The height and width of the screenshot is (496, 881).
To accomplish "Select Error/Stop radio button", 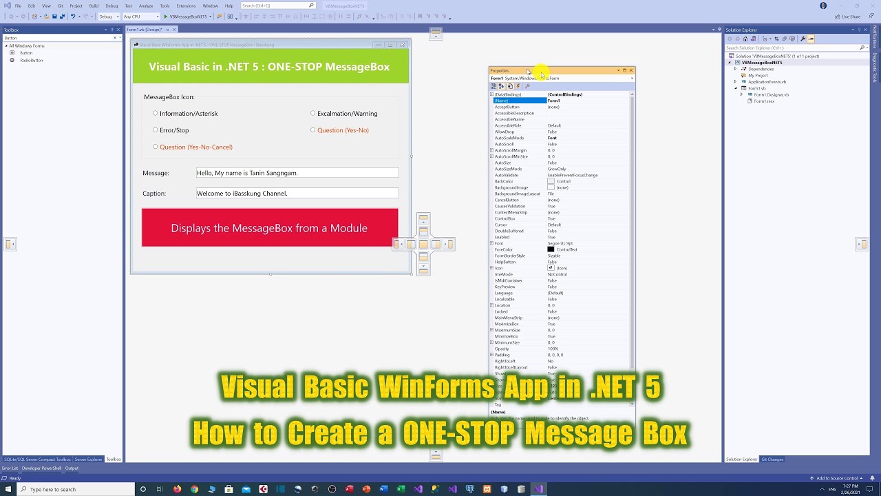I will 155,130.
